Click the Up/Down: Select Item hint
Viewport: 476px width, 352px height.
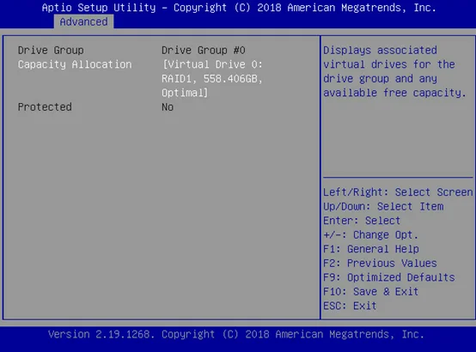[x=383, y=206]
